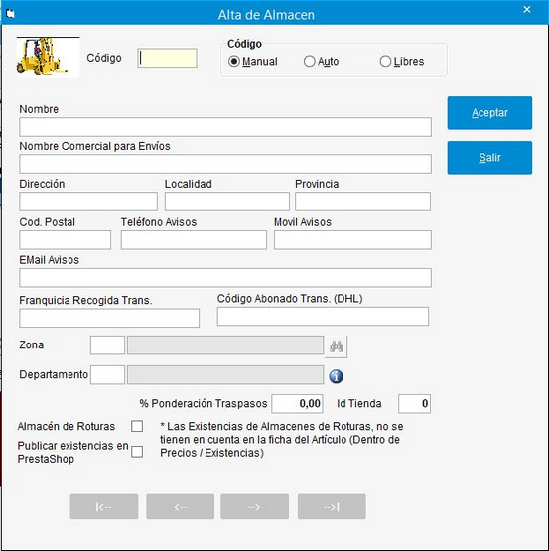Click the binoculars search icon beside Zona
The width and height of the screenshot is (549, 551).
(337, 346)
